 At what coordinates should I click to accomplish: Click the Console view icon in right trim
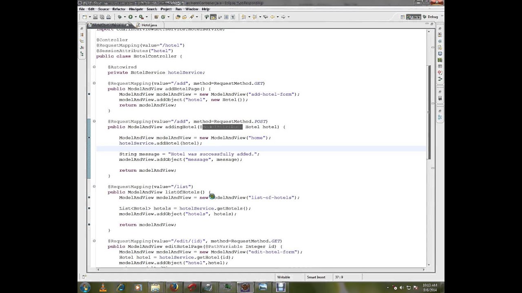coord(440,53)
